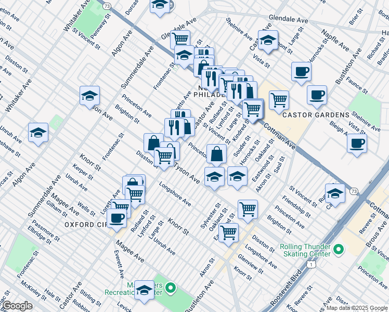
Task: Click the school marker at top near Dorcas St
Action: [160, 6]
